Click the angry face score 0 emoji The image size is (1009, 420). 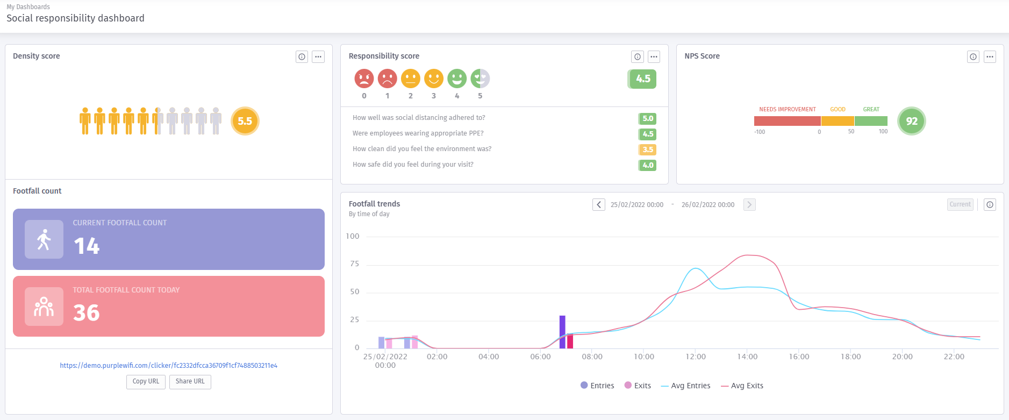[364, 79]
